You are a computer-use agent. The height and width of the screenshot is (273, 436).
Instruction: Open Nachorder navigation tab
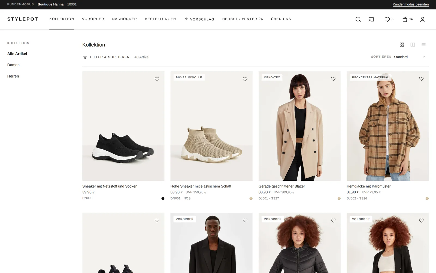point(125,19)
